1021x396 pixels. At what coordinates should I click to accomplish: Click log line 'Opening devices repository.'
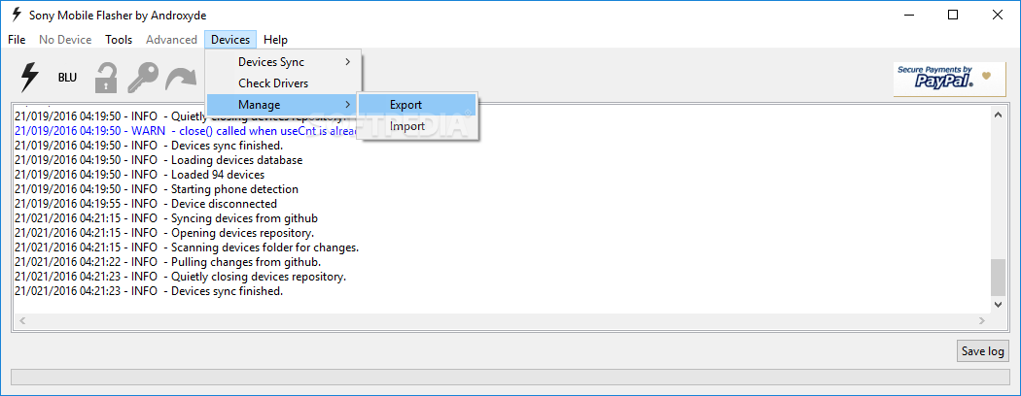pos(164,233)
